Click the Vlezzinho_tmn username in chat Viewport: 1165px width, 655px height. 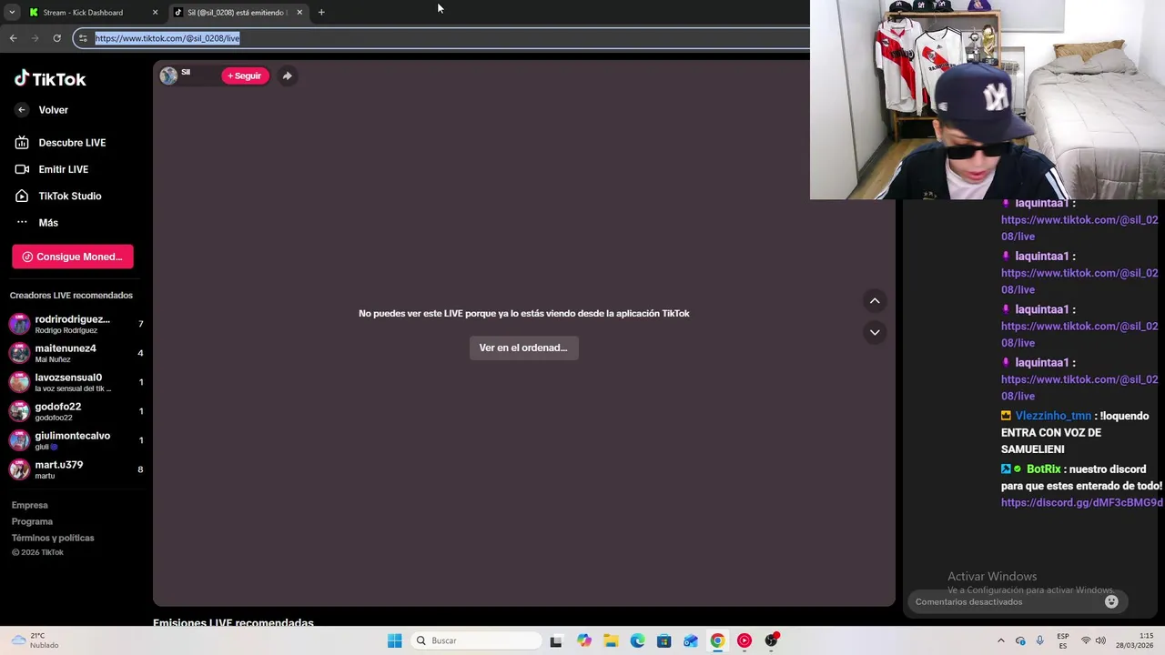(x=1053, y=416)
